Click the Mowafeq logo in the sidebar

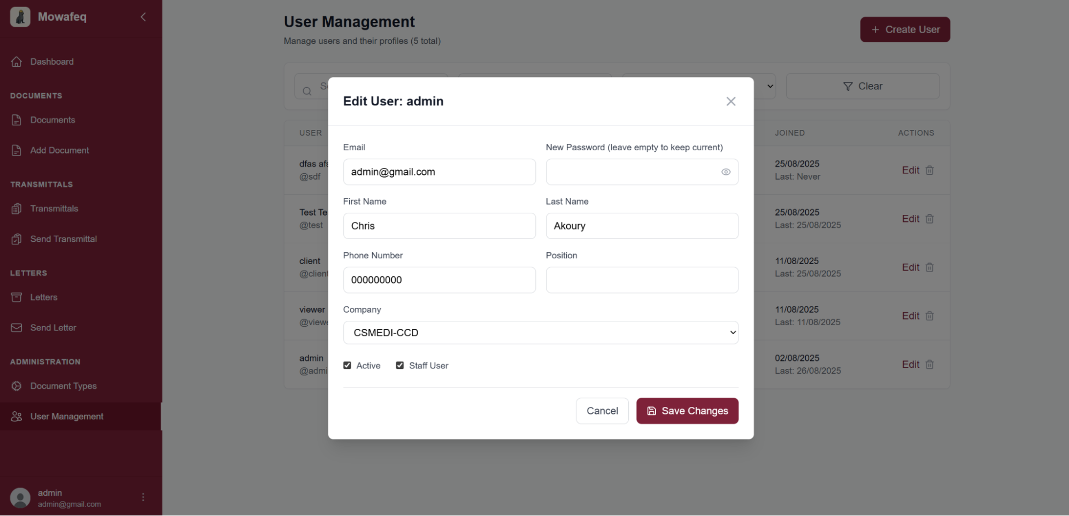(20, 17)
